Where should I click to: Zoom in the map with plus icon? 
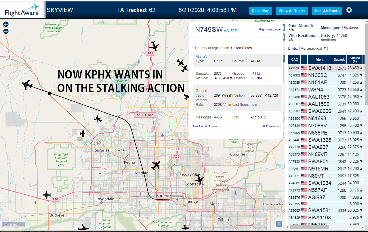pos(6,24)
